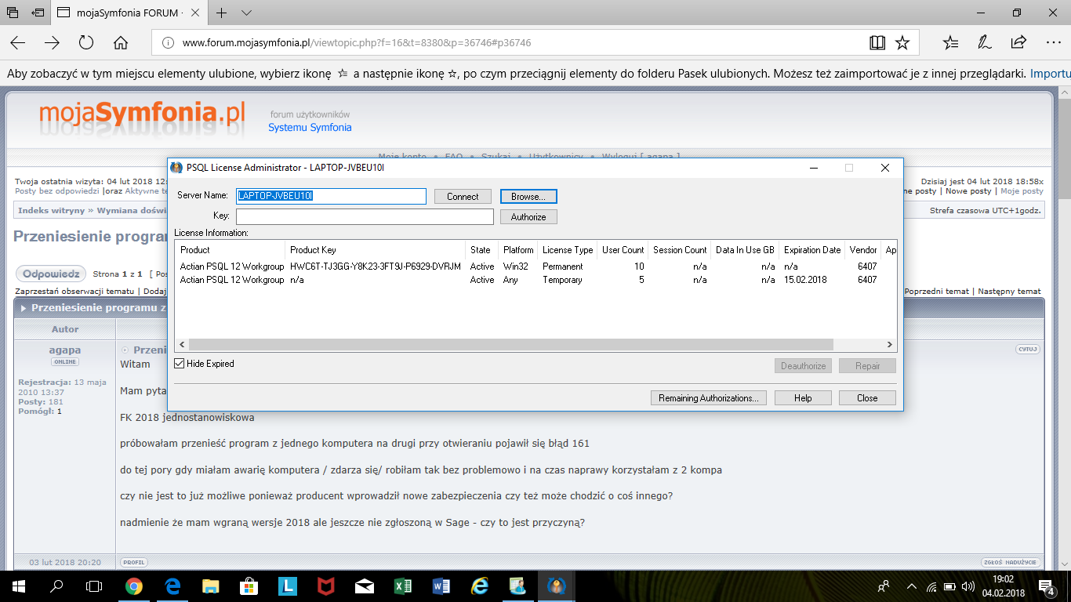Open the browser home page
1071x602 pixels.
(x=121, y=42)
